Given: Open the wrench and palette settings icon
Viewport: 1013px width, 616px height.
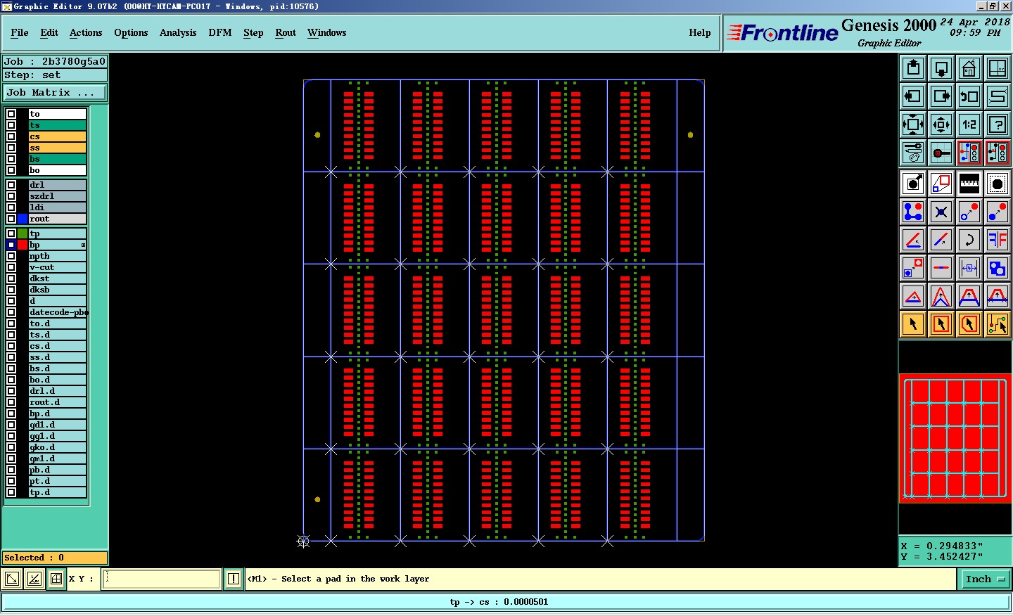Looking at the screenshot, I should click(x=913, y=153).
